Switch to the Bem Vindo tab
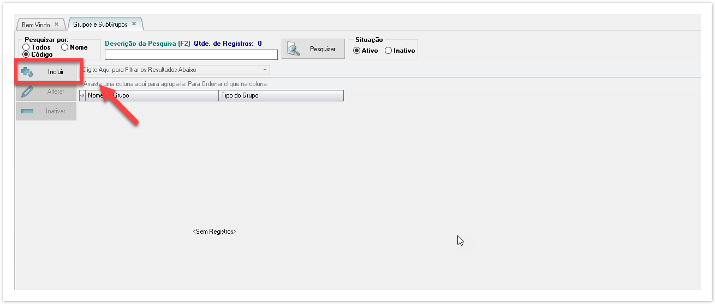Viewport: 715px width, 304px height. (x=36, y=25)
